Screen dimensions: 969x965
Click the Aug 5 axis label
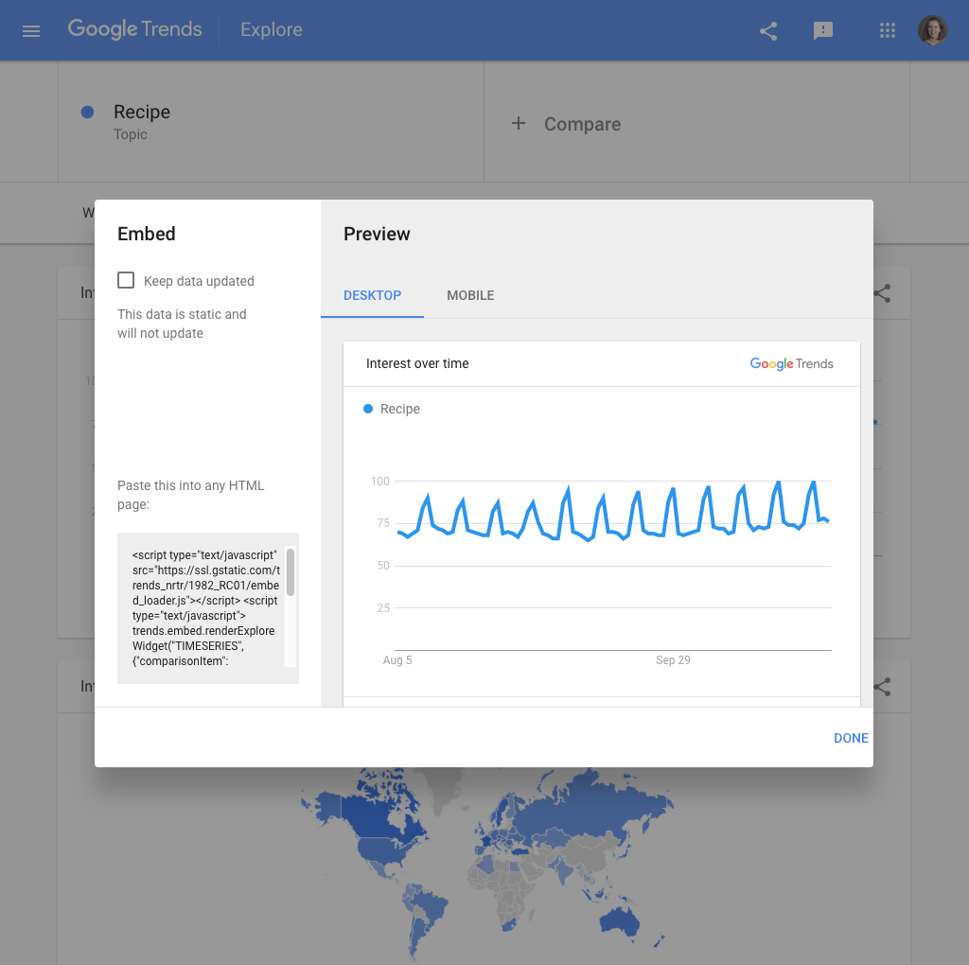pyautogui.click(x=397, y=659)
